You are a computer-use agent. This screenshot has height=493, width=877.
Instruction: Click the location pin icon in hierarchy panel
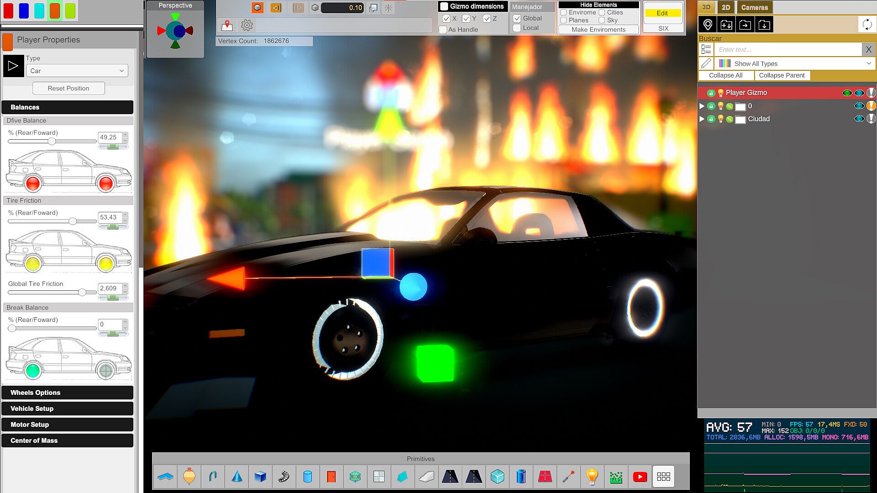click(x=708, y=25)
